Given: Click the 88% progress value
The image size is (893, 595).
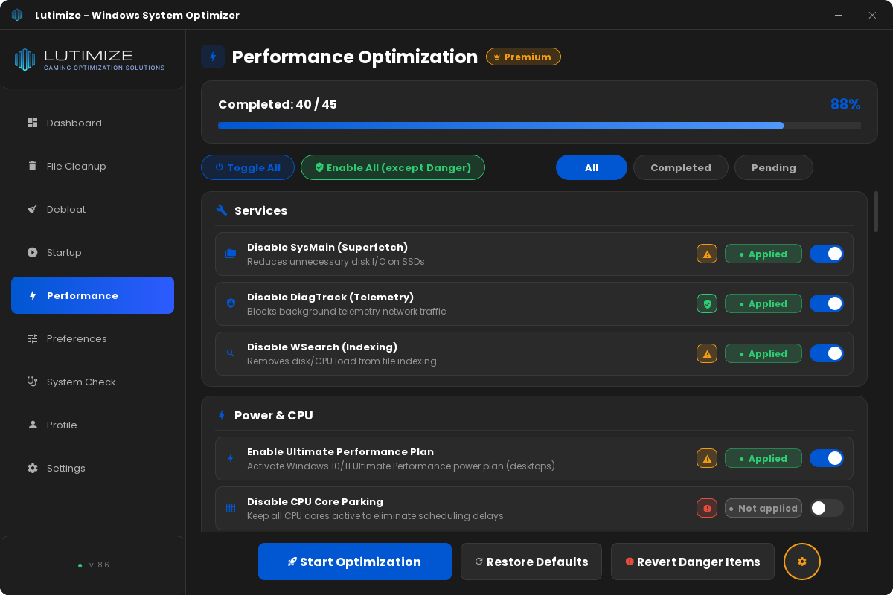Looking at the screenshot, I should pyautogui.click(x=845, y=104).
